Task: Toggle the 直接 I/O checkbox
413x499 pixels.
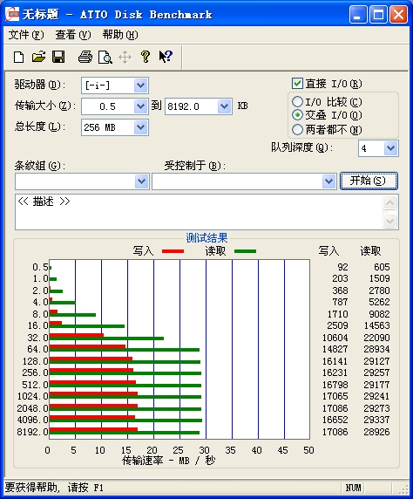Action: 297,84
